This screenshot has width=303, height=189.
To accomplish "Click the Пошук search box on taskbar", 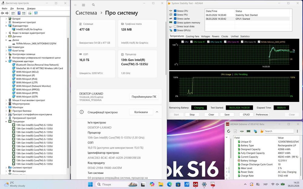I will tap(117, 184).
